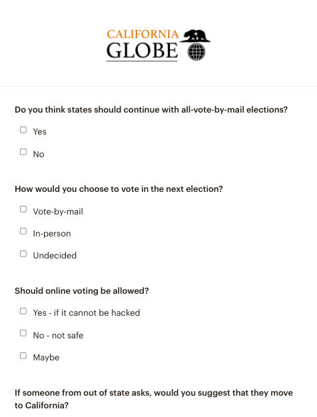The image size is (317, 417).
Task: Click the question about suggesting a move to California
Action: coord(154,399)
